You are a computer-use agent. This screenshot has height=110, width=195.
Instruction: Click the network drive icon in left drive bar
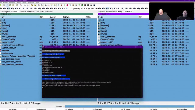click(67, 9)
